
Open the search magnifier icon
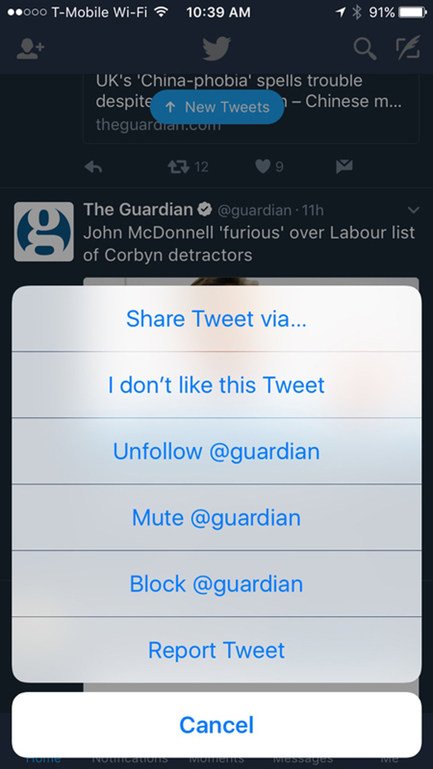(x=365, y=49)
